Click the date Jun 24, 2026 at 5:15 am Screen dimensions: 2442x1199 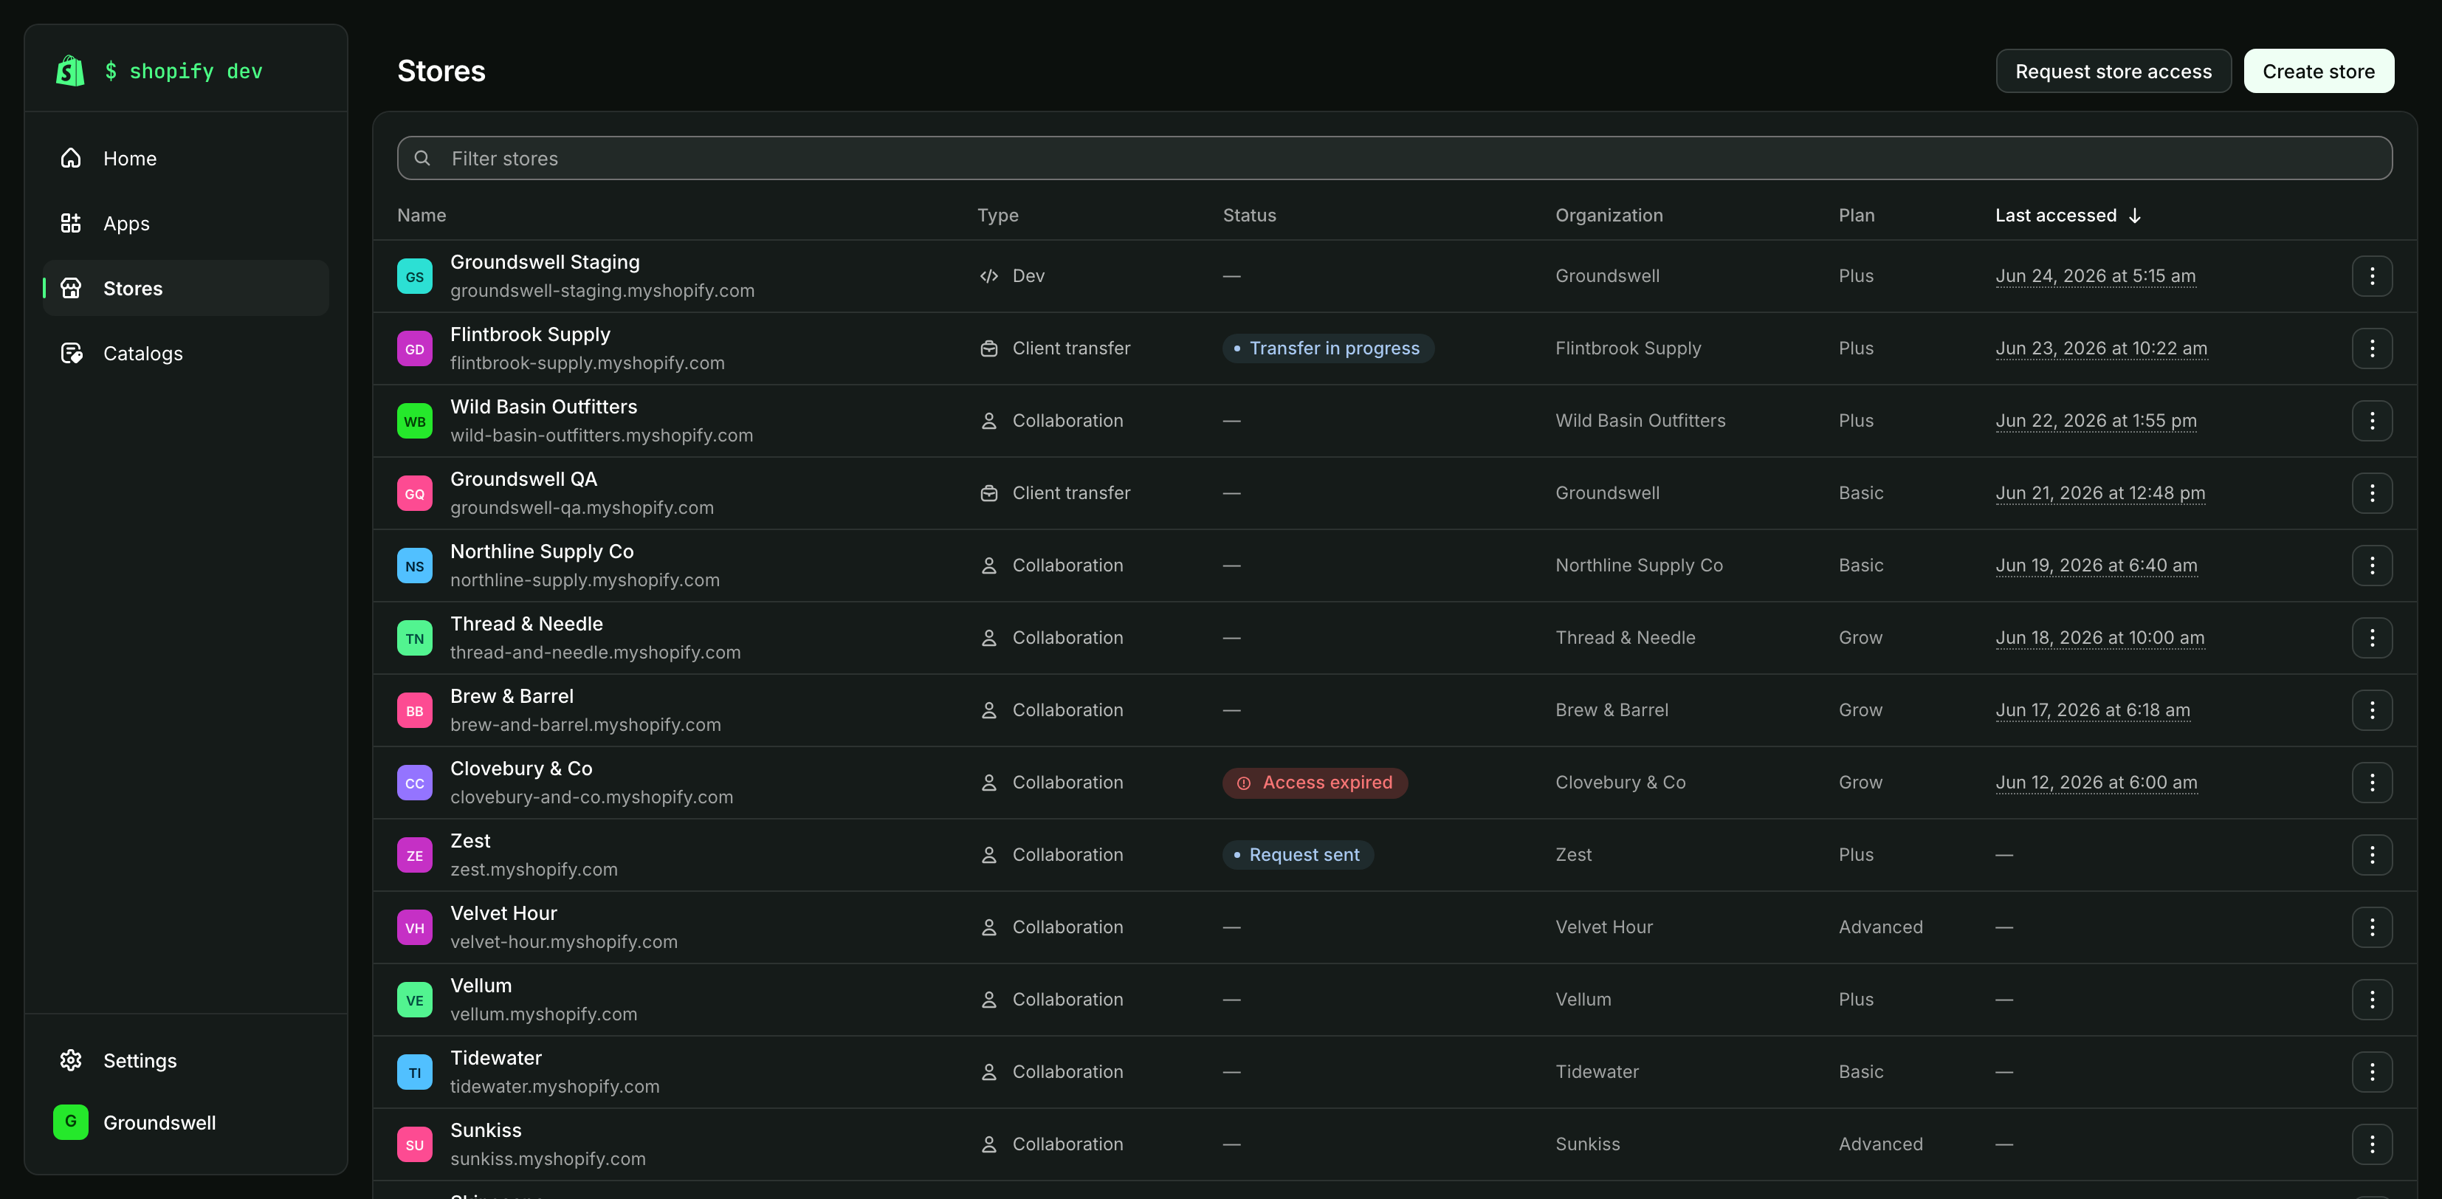point(2095,276)
